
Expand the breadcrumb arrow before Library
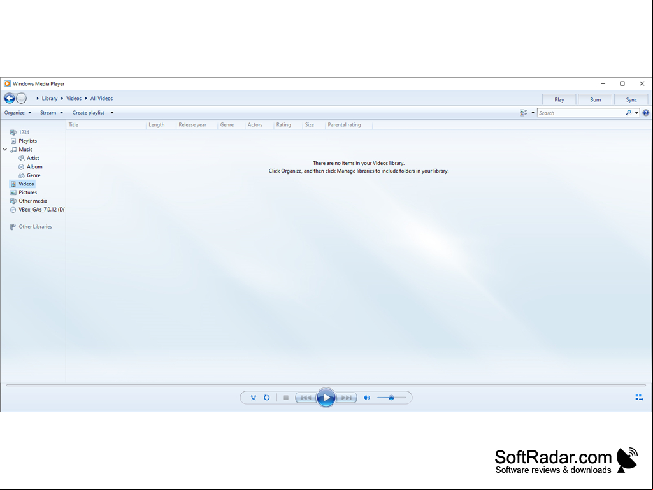38,98
